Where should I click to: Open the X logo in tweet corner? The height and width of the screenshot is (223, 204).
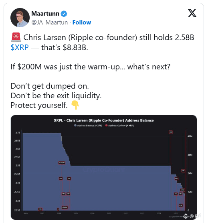click(192, 13)
